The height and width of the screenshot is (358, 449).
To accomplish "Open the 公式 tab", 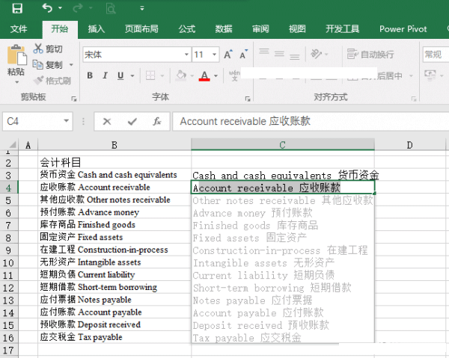I will tap(186, 29).
